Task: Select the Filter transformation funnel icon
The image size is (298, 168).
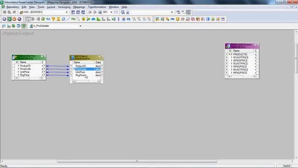Action: [54, 19]
